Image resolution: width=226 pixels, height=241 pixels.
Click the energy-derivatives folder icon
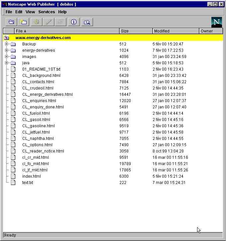[x=13, y=50]
